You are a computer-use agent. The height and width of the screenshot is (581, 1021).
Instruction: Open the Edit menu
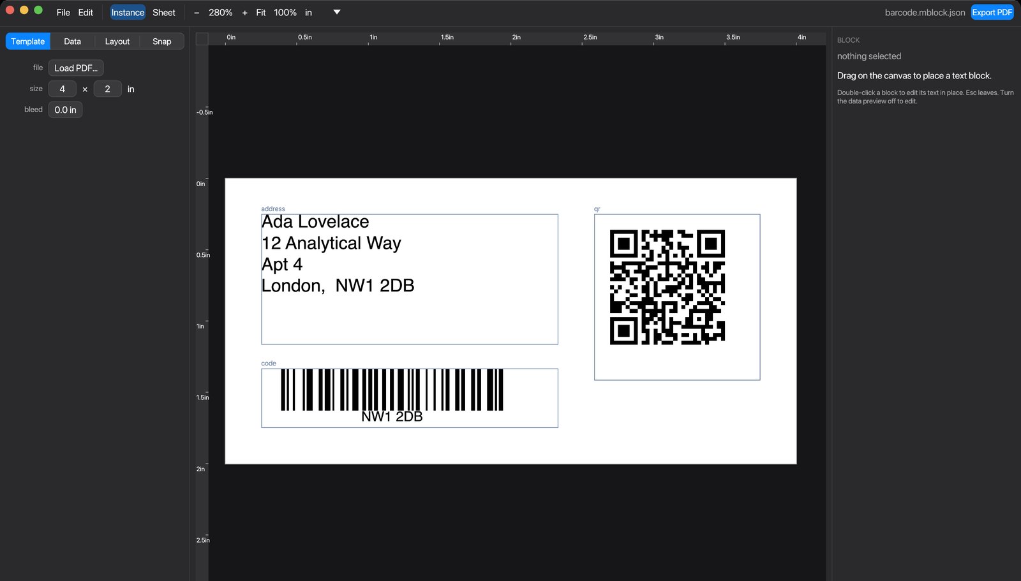[x=86, y=12]
